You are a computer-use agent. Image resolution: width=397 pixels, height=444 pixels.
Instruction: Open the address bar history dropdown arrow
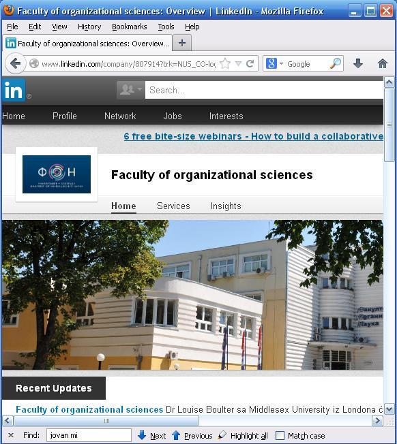click(x=239, y=63)
